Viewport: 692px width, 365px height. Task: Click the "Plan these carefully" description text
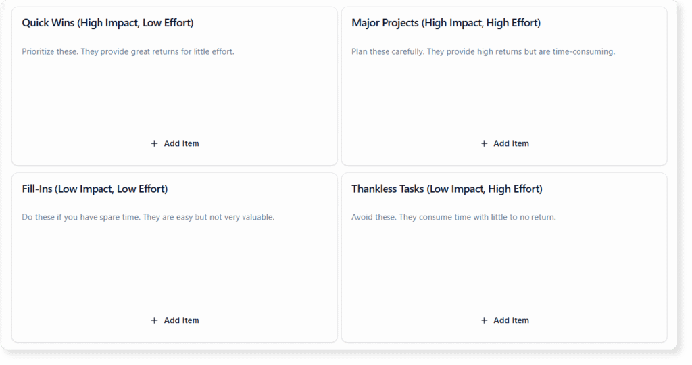483,51
